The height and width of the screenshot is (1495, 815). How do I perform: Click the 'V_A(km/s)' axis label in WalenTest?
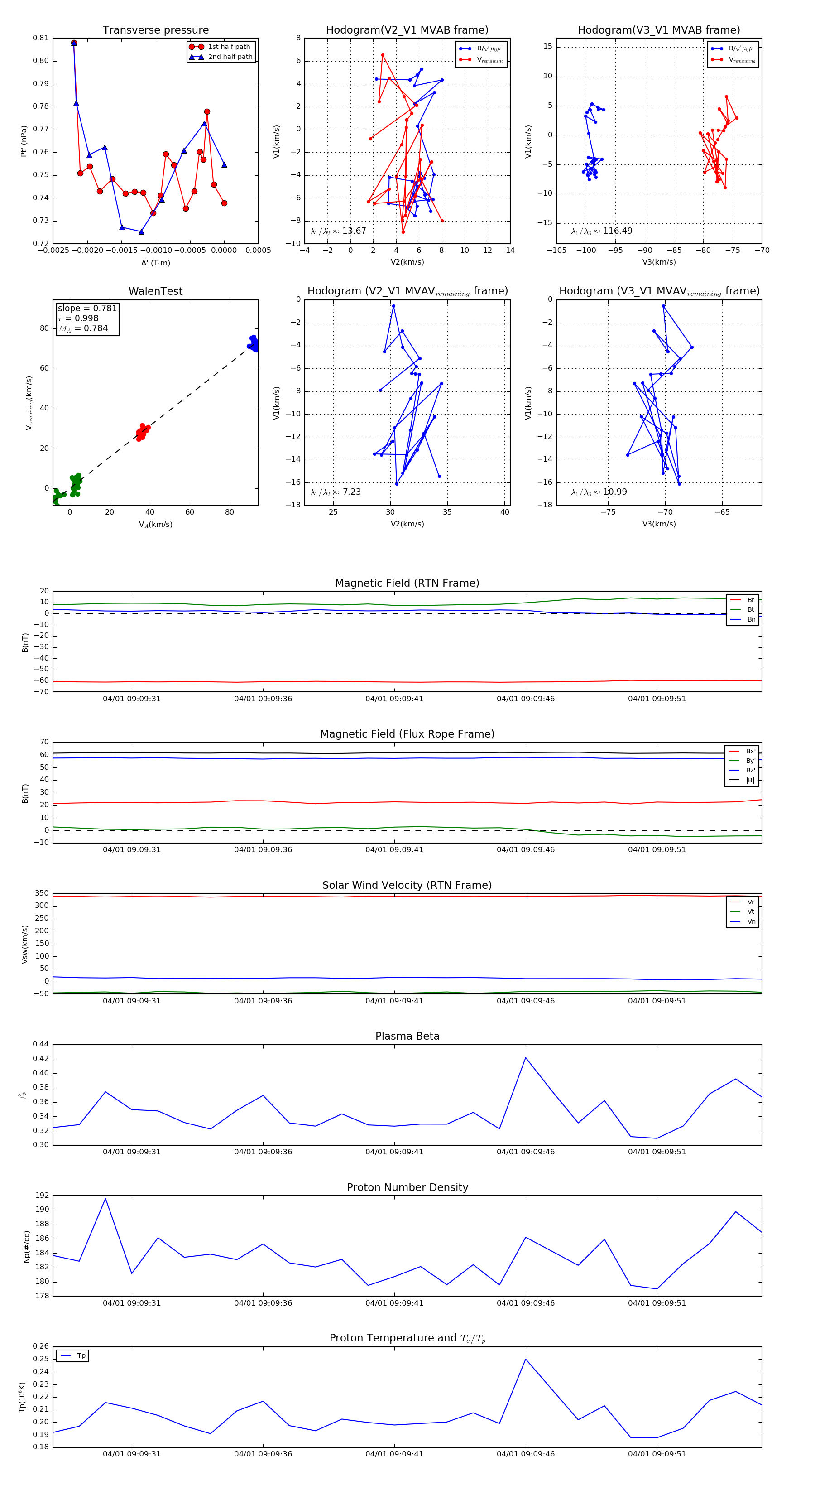pos(155,525)
